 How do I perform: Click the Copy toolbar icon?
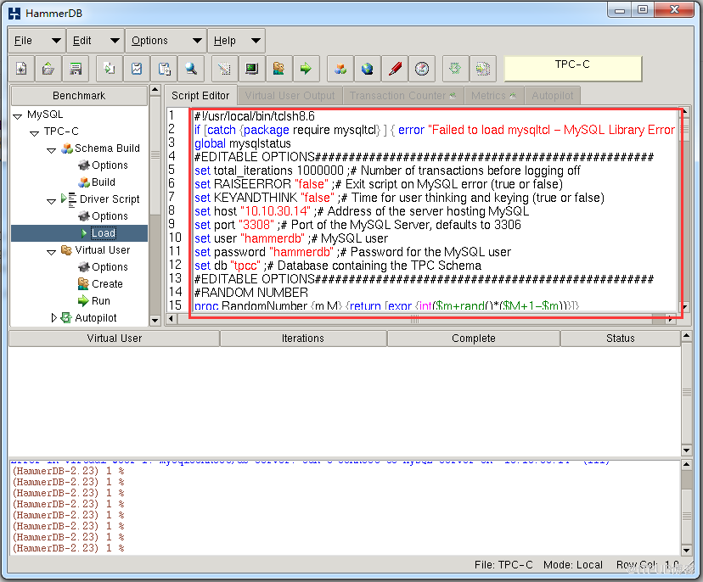(109, 69)
